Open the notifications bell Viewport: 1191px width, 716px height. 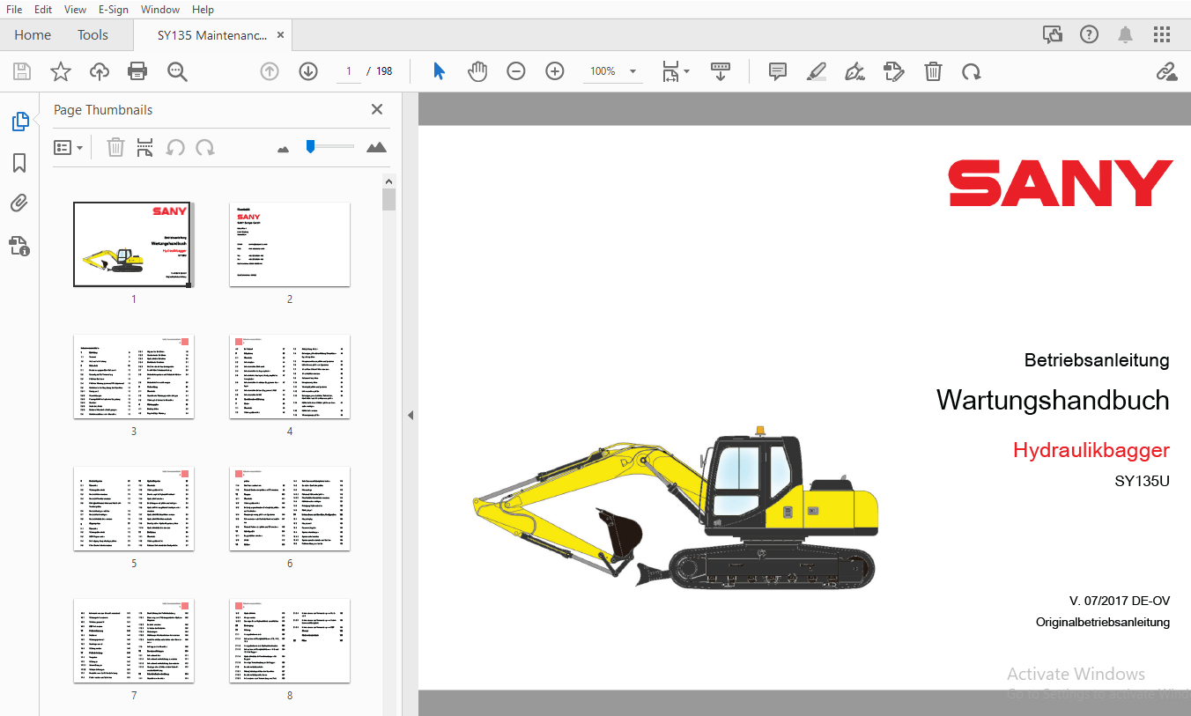pyautogui.click(x=1125, y=35)
